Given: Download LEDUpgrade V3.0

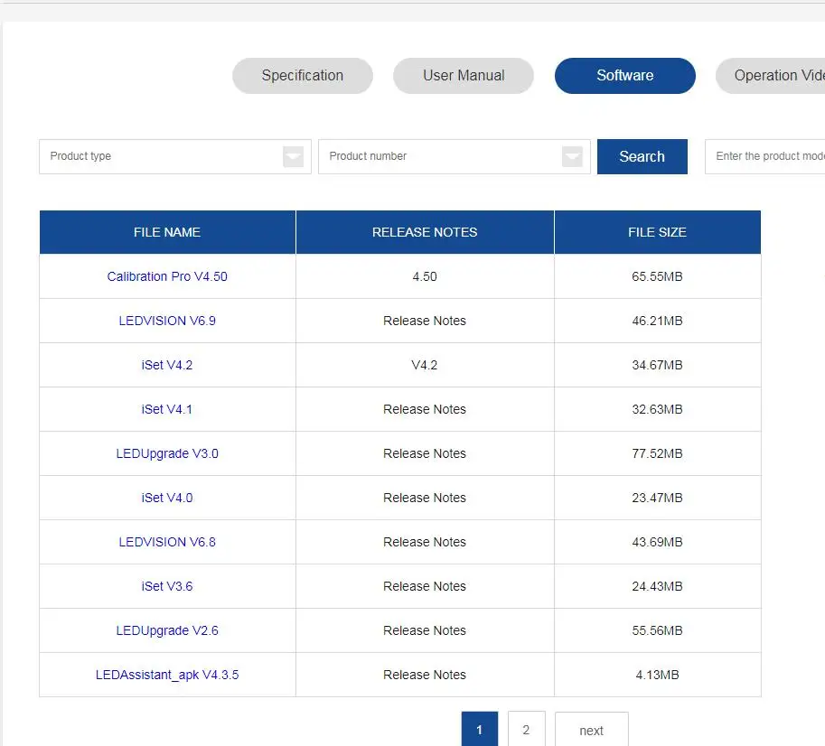Looking at the screenshot, I should click(167, 453).
